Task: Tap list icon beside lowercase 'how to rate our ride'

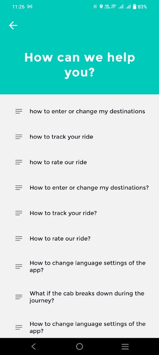Action: pos(19,162)
